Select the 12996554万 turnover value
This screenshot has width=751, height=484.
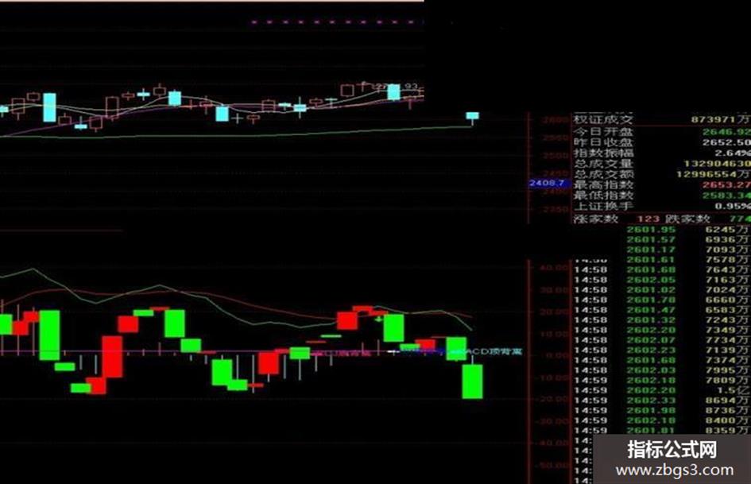[x=714, y=174]
